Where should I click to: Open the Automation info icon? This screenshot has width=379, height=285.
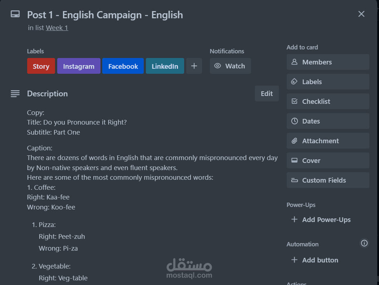[364, 243]
